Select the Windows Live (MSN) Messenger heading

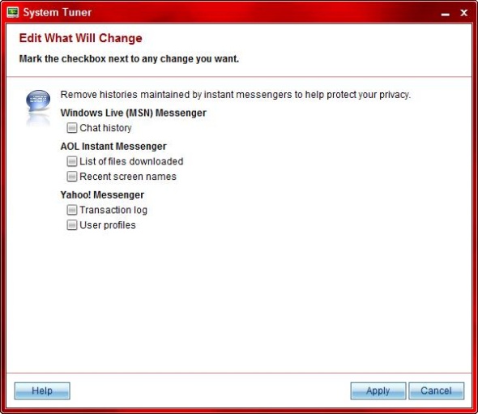133,113
